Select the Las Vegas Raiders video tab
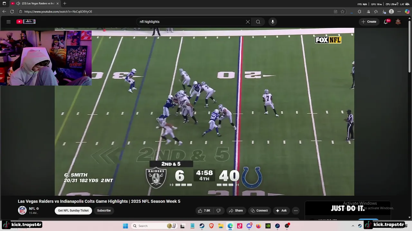The height and width of the screenshot is (231, 412). 35,4
